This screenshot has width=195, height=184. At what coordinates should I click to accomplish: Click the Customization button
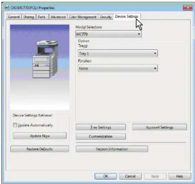[101, 137]
